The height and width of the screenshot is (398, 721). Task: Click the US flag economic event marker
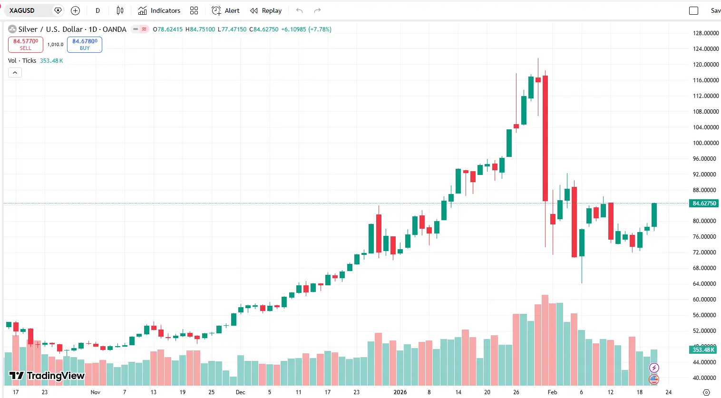(654, 379)
